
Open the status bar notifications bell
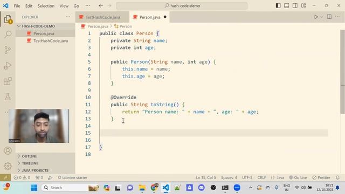337,177
